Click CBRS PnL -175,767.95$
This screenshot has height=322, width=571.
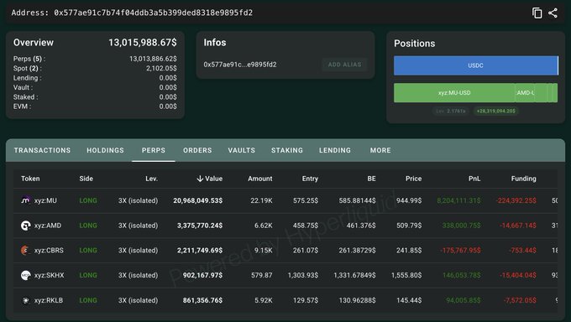460,251
